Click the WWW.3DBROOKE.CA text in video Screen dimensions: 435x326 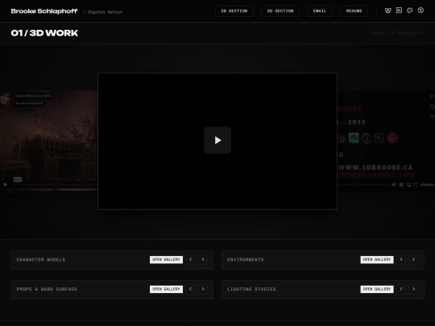(x=375, y=167)
